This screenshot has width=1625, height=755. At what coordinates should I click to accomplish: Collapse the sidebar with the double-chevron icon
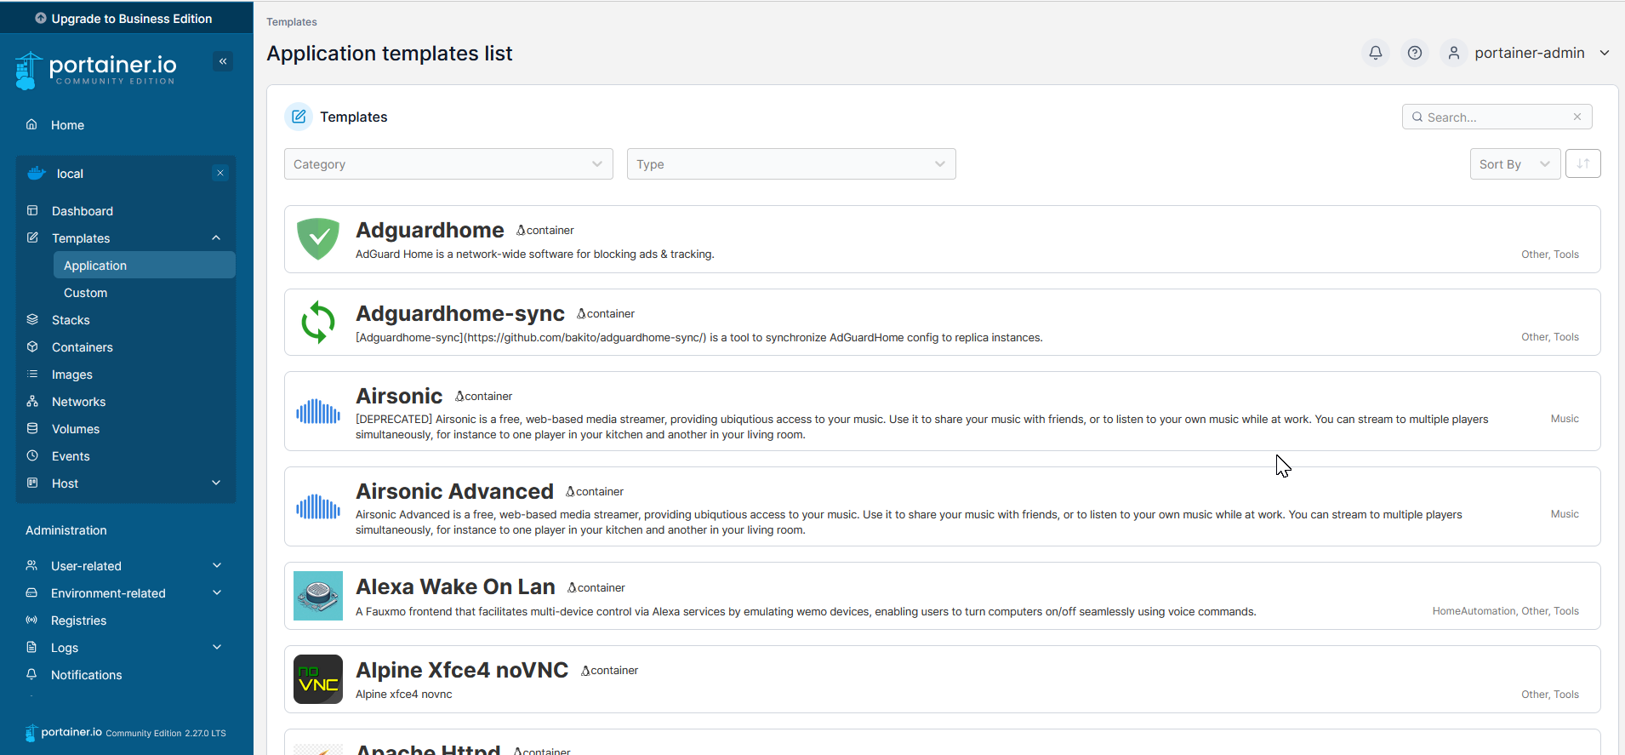tap(223, 61)
